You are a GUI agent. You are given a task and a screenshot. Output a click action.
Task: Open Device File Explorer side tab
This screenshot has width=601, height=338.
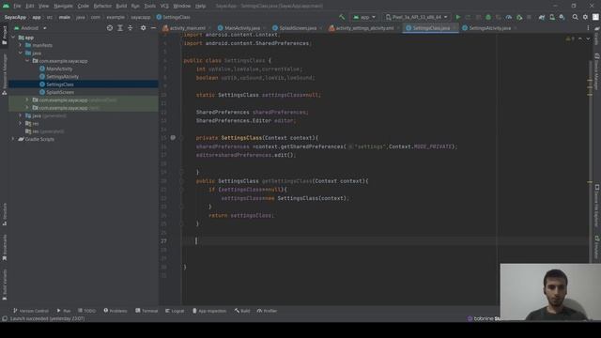(597, 206)
